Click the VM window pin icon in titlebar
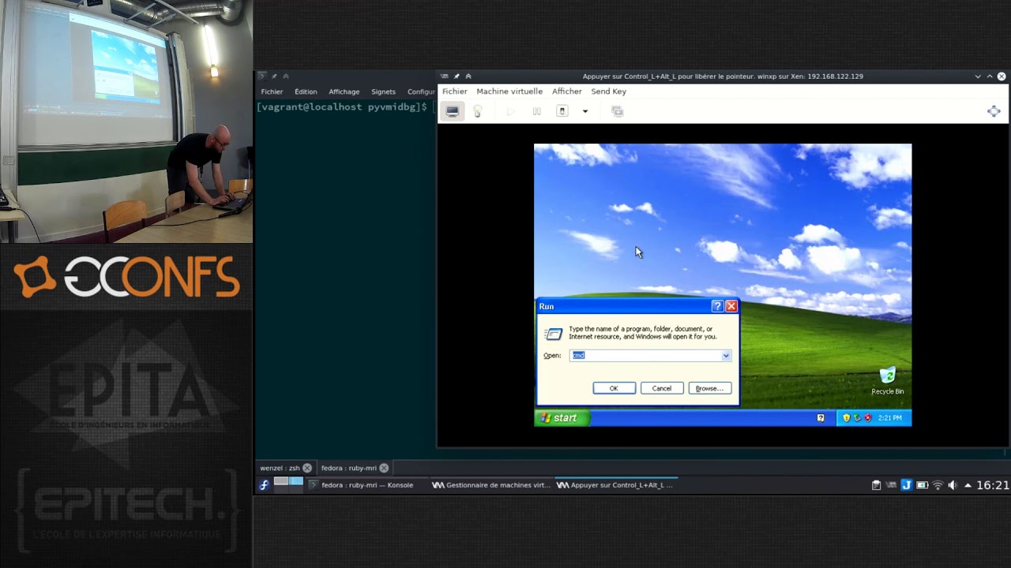The image size is (1011, 568). click(457, 77)
